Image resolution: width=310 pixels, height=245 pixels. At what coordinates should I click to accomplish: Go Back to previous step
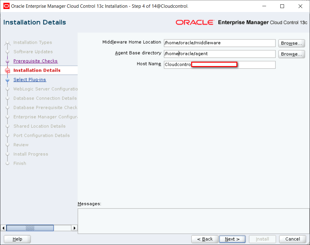point(205,239)
